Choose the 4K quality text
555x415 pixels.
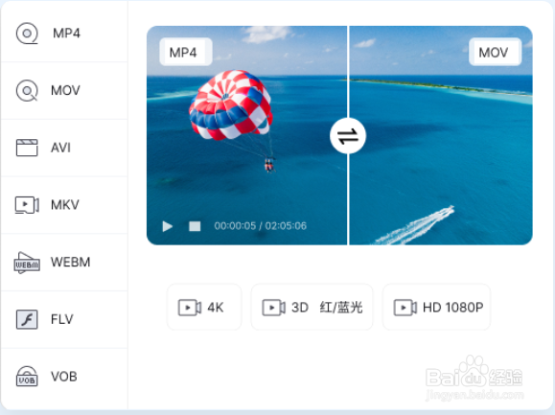tap(216, 308)
